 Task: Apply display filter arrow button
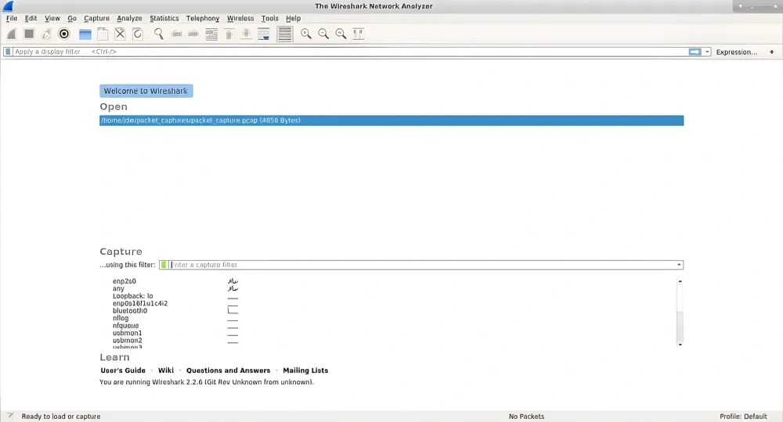point(695,52)
